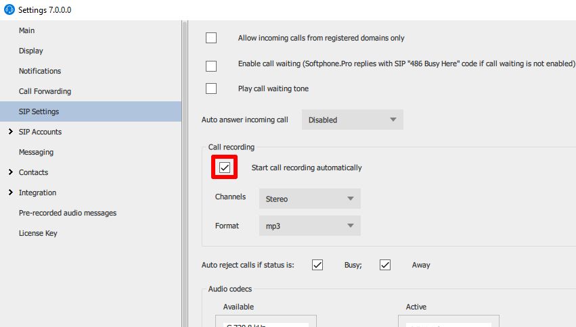Tick the Enable call waiting checkbox

tap(211, 66)
